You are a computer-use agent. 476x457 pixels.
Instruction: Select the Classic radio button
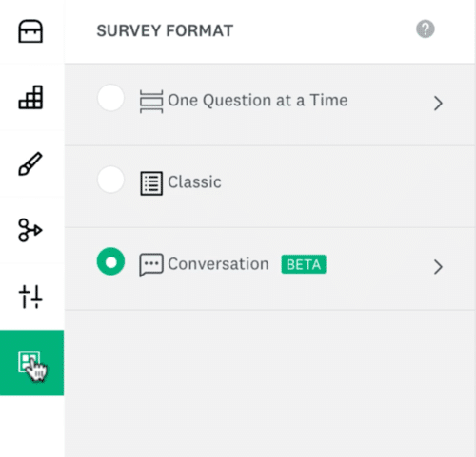pyautogui.click(x=110, y=180)
